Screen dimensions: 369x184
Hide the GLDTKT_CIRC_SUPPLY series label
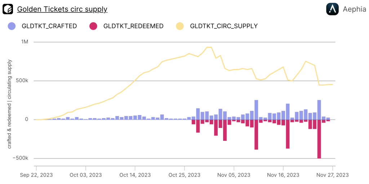coord(224,26)
